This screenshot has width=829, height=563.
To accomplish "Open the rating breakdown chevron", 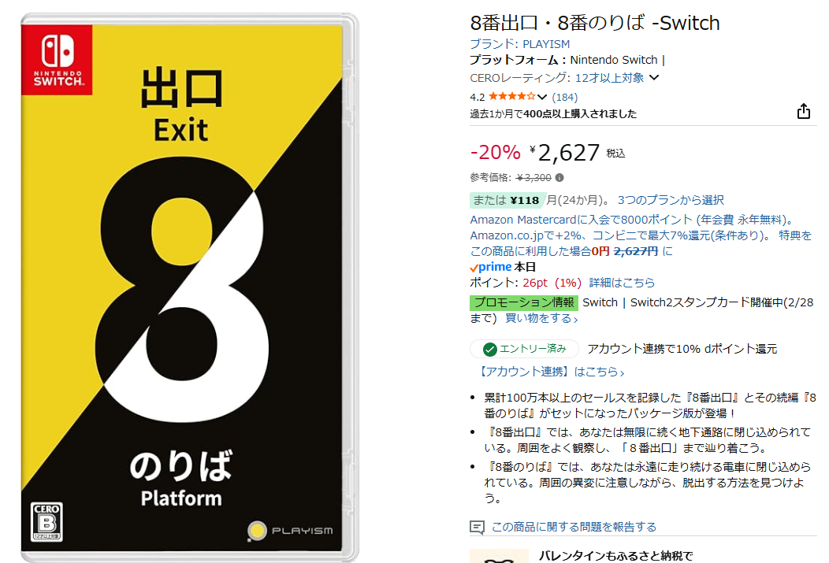I will (x=542, y=97).
